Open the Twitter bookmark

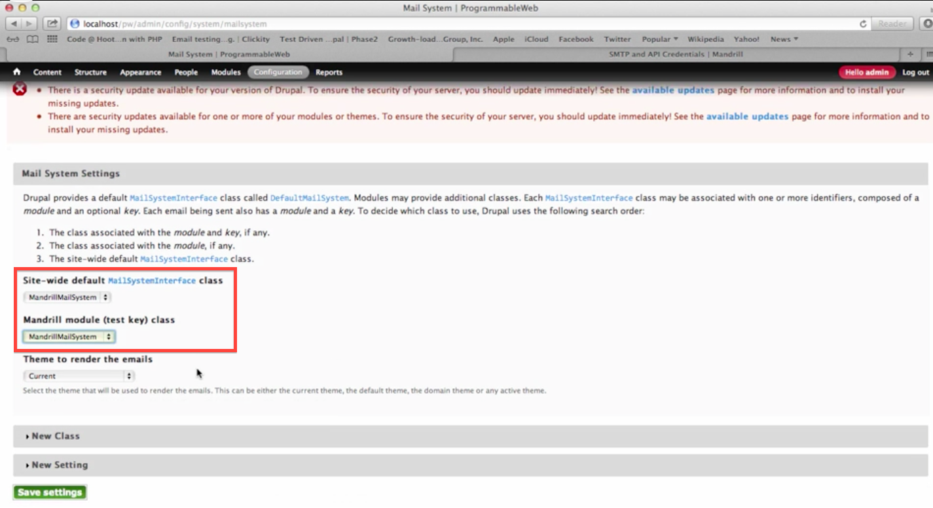pyautogui.click(x=617, y=39)
